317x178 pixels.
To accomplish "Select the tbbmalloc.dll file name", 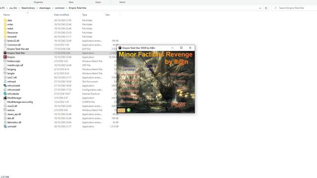I will coord(14,122).
